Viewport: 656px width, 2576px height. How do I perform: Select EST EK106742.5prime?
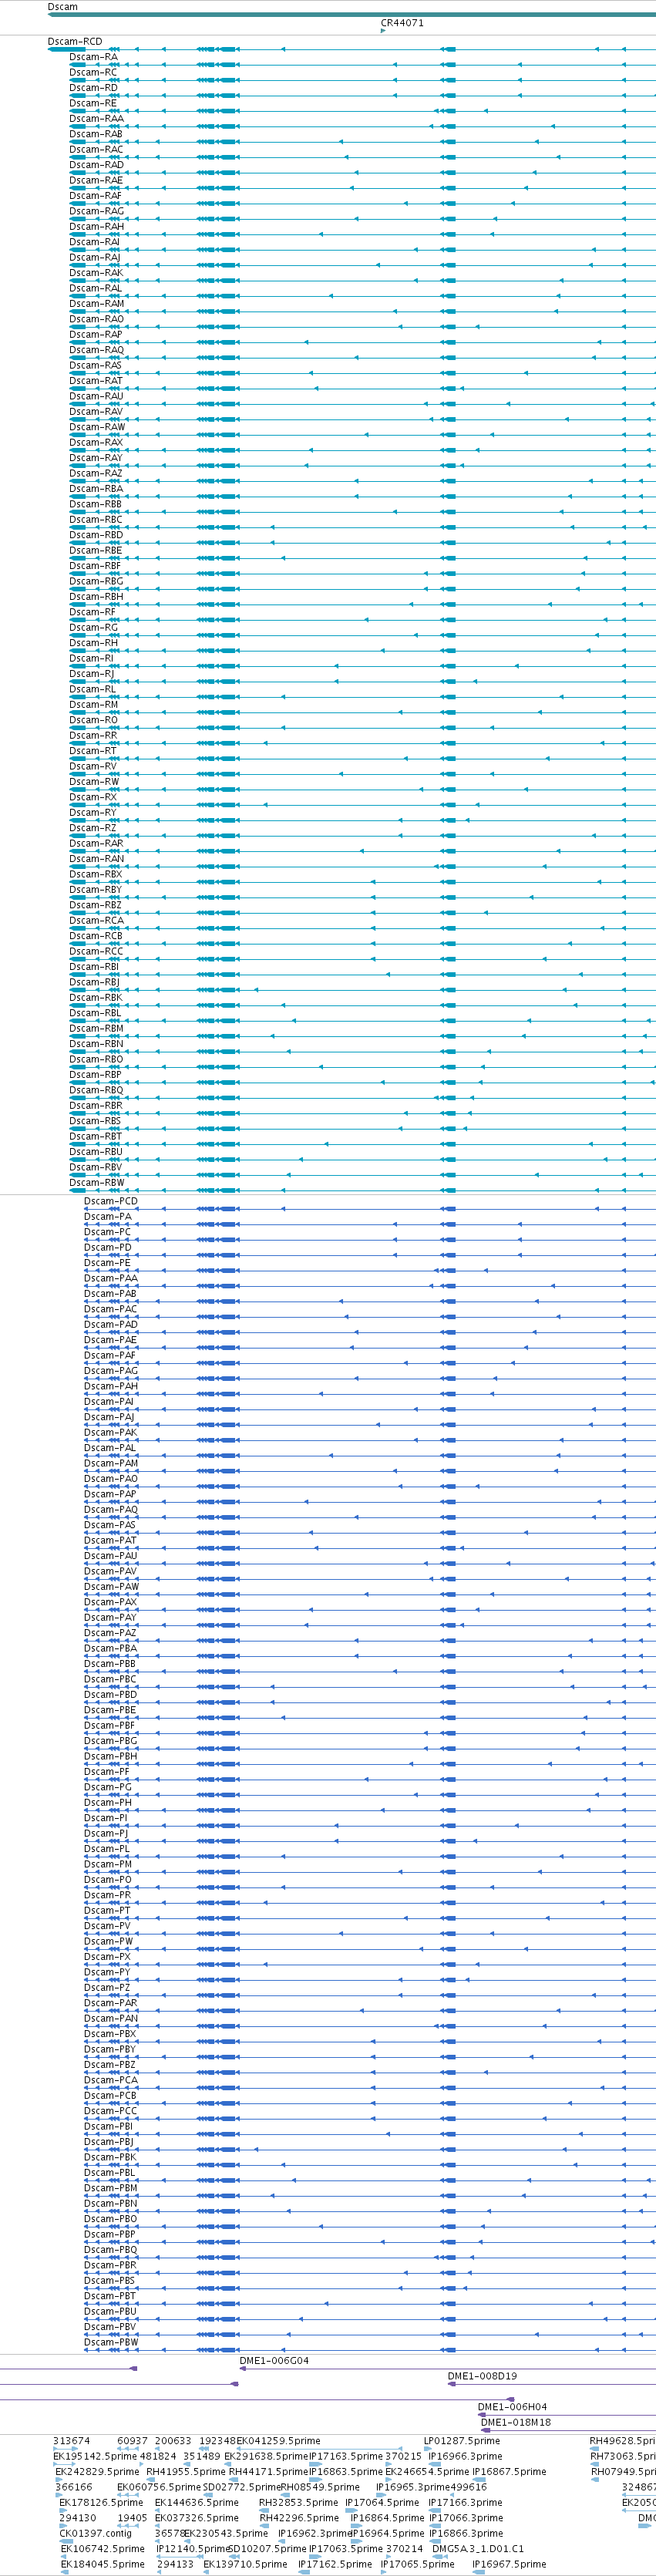coord(103,2549)
